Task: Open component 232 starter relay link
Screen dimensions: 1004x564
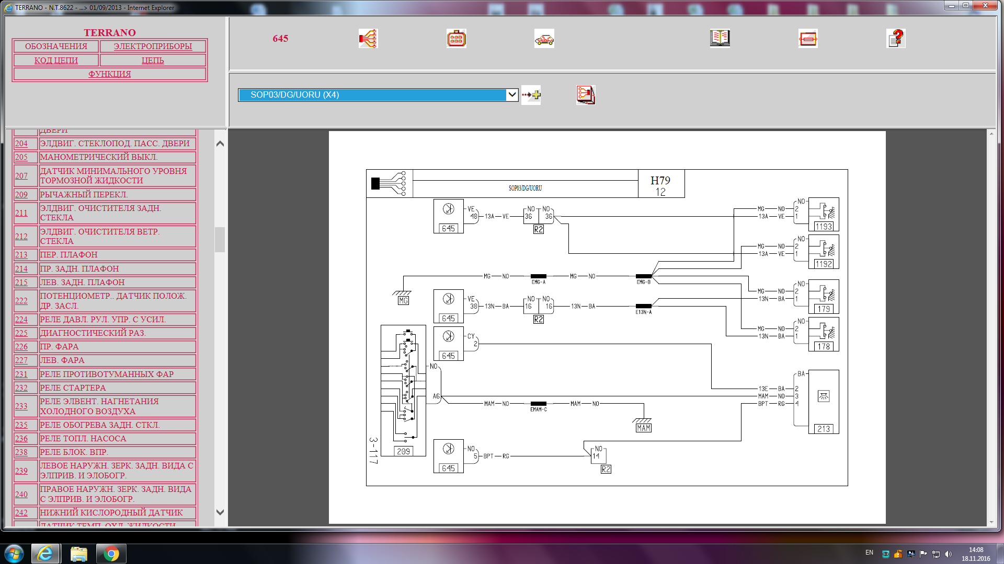Action: 21,388
